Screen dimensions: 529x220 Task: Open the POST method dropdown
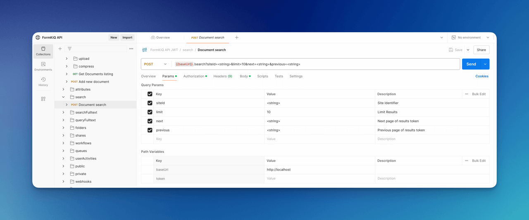tap(156, 64)
